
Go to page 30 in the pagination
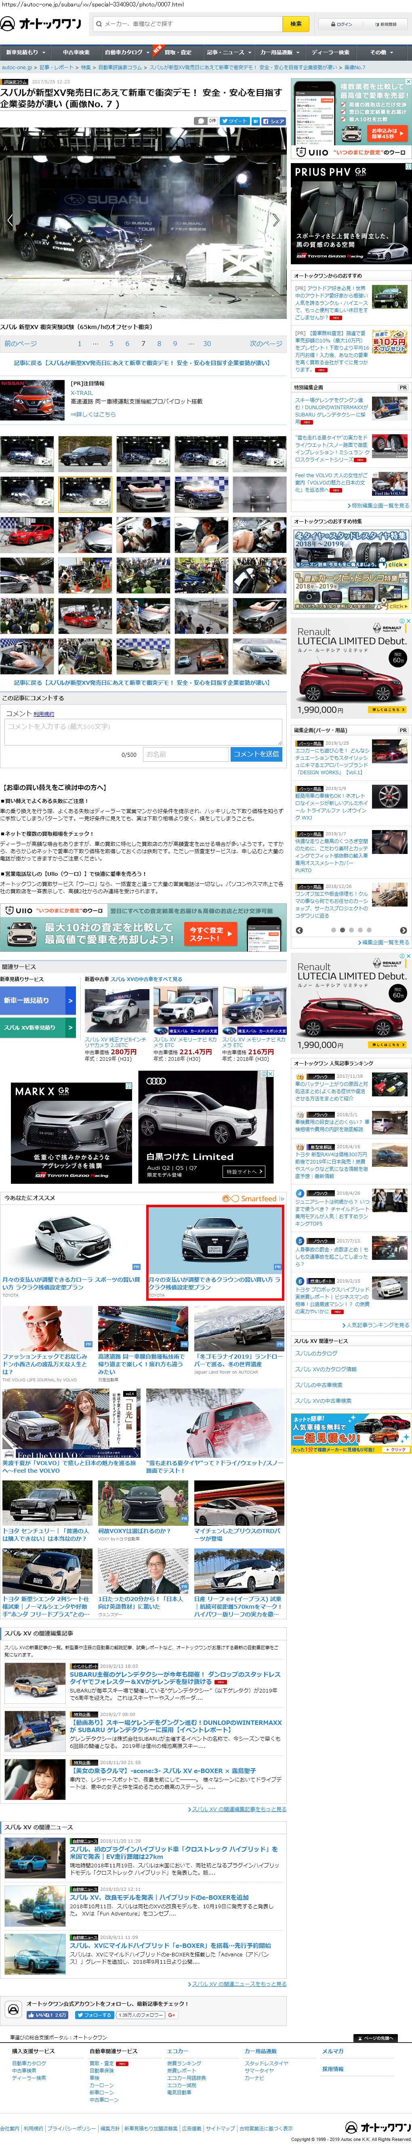click(x=206, y=343)
